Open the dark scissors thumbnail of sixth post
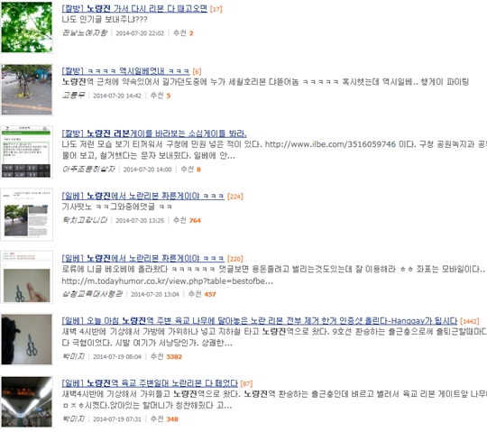Viewport: 487px width, 432px height. 27,339
